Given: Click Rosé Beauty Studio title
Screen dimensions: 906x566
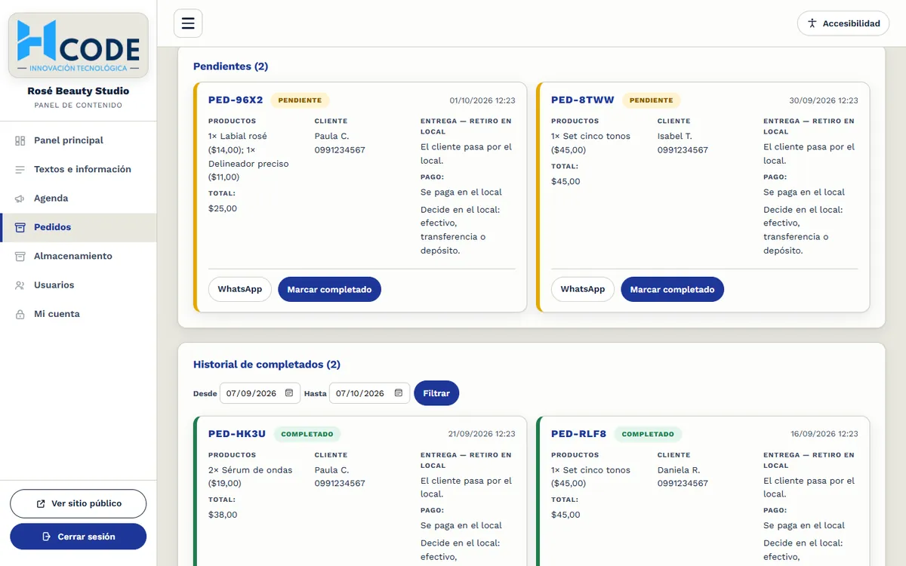Looking at the screenshot, I should 79,91.
